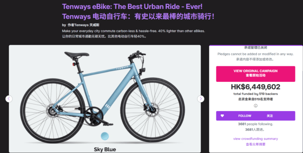The image size is (303, 153).
Task: Click the FOLLOW text on purple button
Action: [245, 116]
